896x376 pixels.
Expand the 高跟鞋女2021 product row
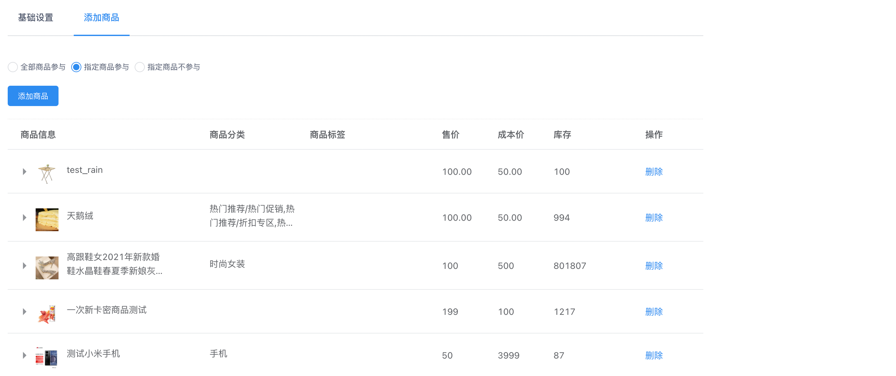[x=24, y=266]
